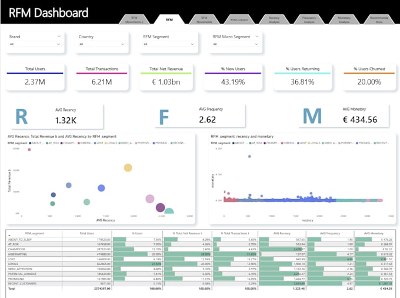Click the RFM Dashboard title
This screenshot has width=400, height=298.
pyautogui.click(x=48, y=12)
